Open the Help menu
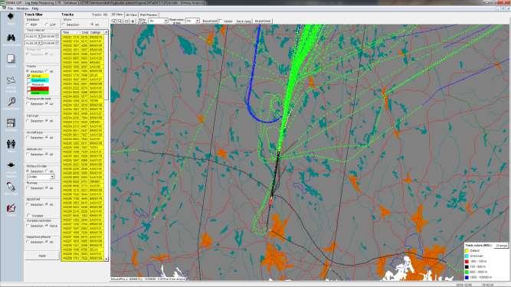The width and height of the screenshot is (511, 287). coord(35,8)
